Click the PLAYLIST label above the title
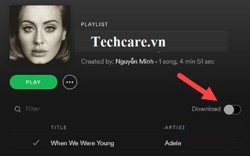The height and width of the screenshot is (156, 250). (x=94, y=25)
